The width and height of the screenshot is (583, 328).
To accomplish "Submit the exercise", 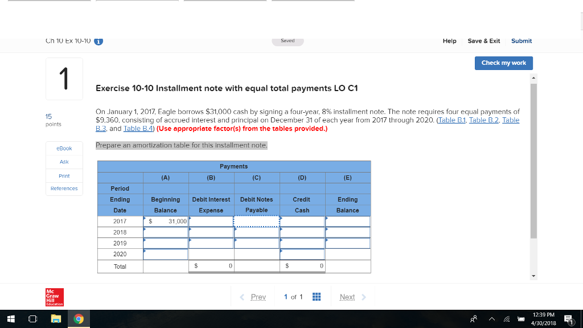I will pos(522,40).
